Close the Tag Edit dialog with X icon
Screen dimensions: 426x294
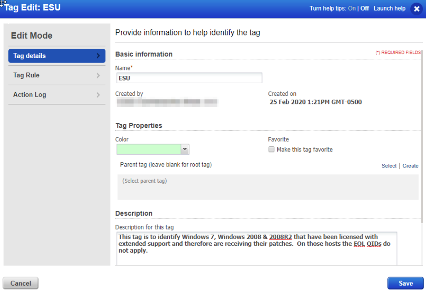[x=416, y=9]
